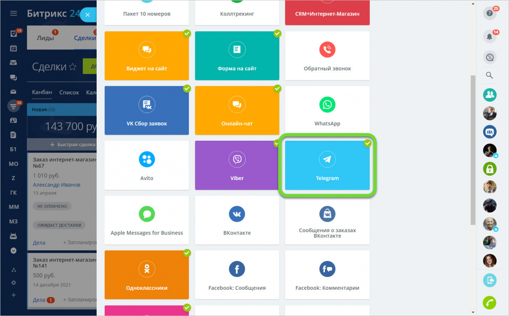Open the mail icon in left sidebar
The width and height of the screenshot is (509, 316).
pyautogui.click(x=14, y=92)
